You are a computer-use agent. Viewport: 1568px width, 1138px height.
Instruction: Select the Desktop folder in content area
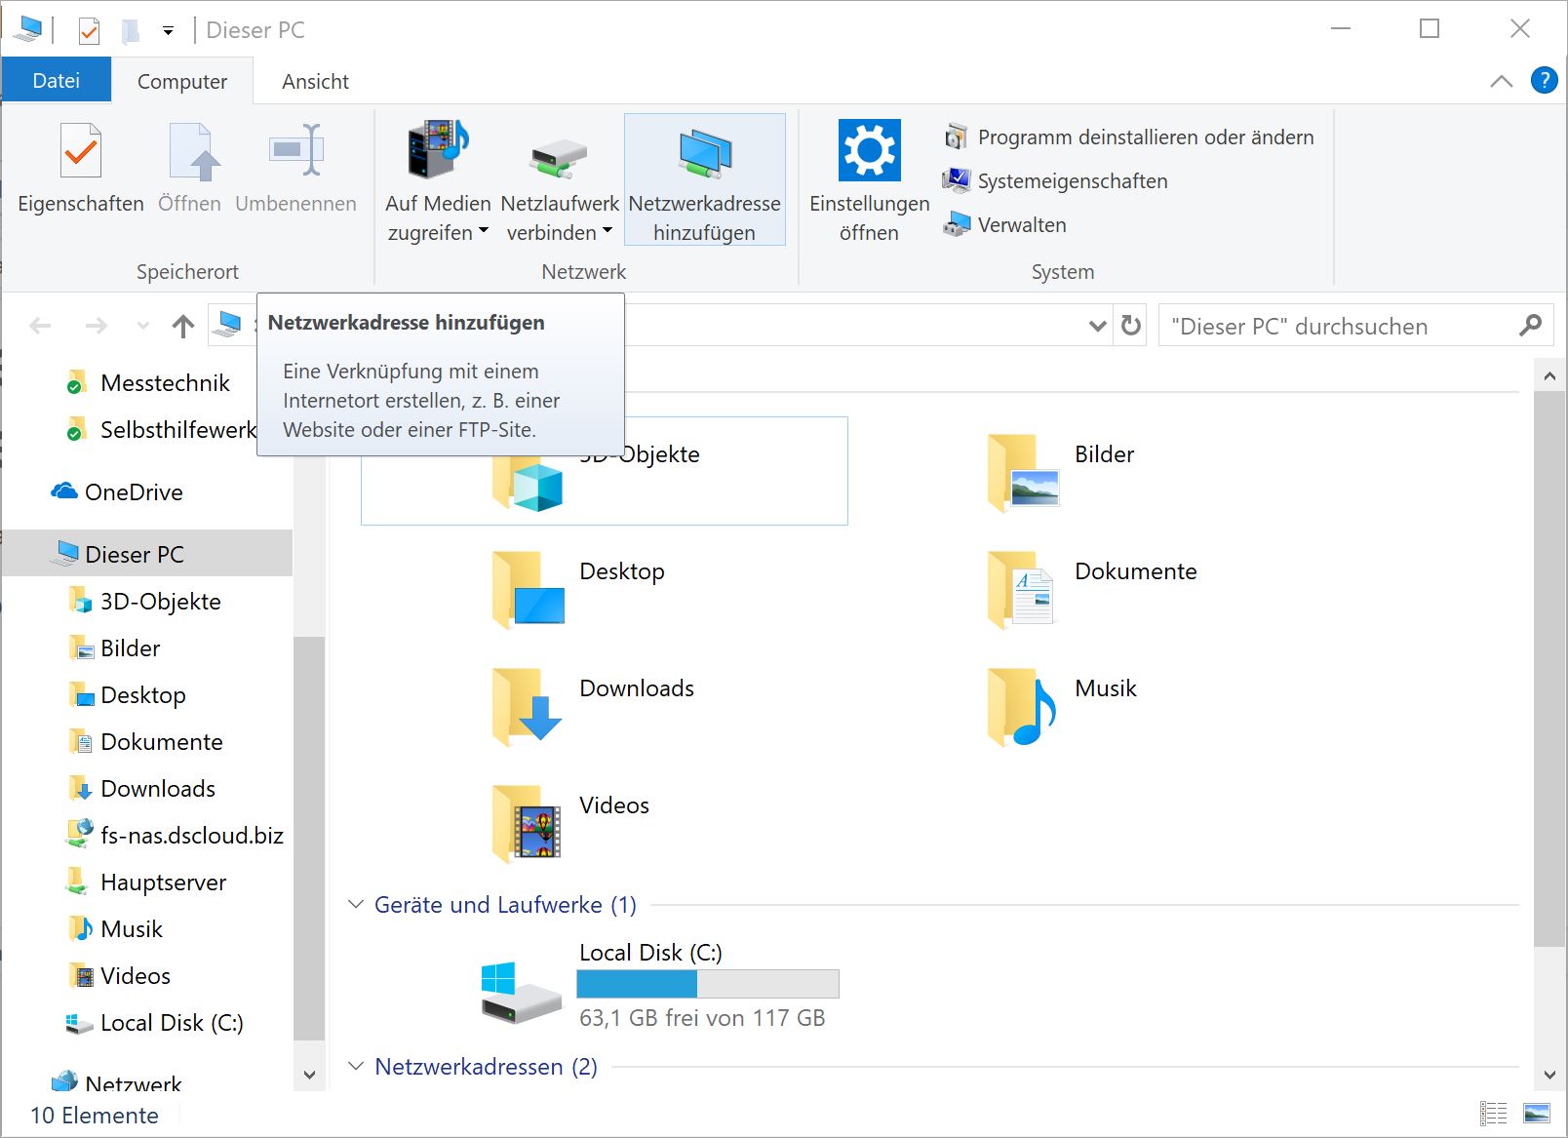tap(579, 589)
